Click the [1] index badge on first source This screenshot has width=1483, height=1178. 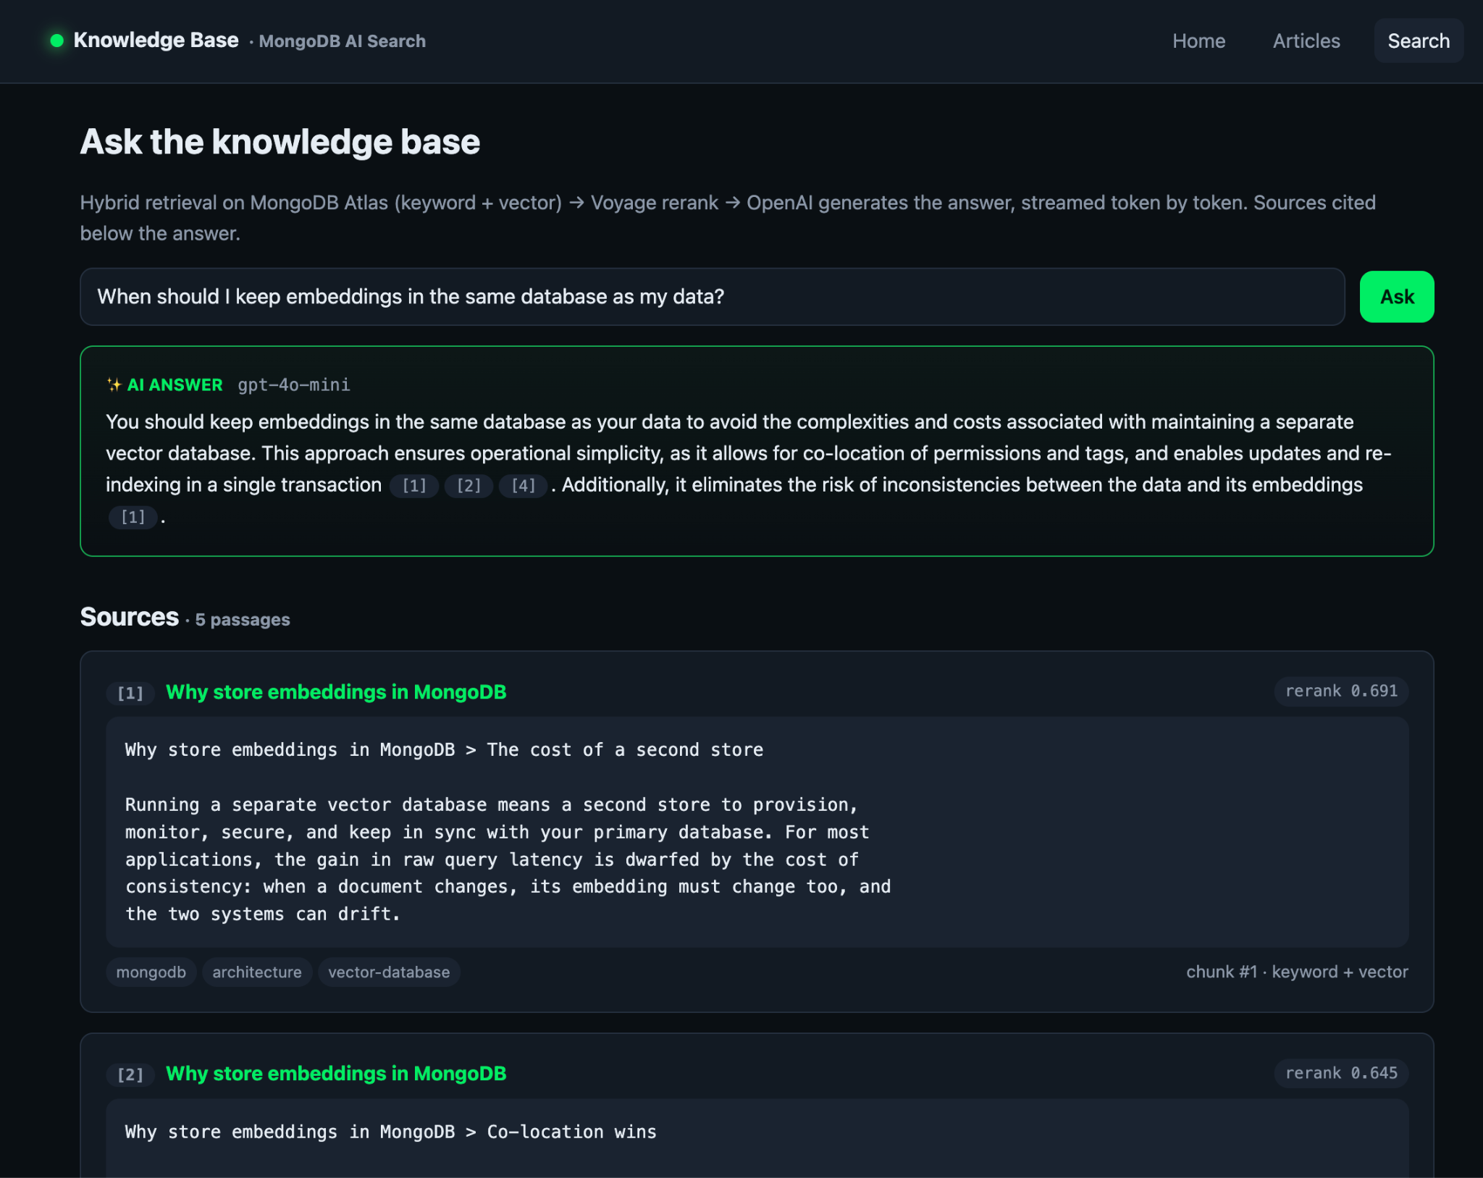(x=130, y=693)
